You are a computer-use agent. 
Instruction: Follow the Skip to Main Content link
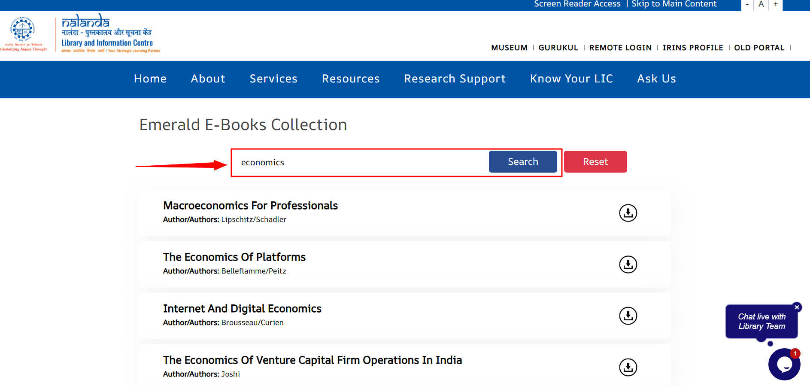(674, 4)
